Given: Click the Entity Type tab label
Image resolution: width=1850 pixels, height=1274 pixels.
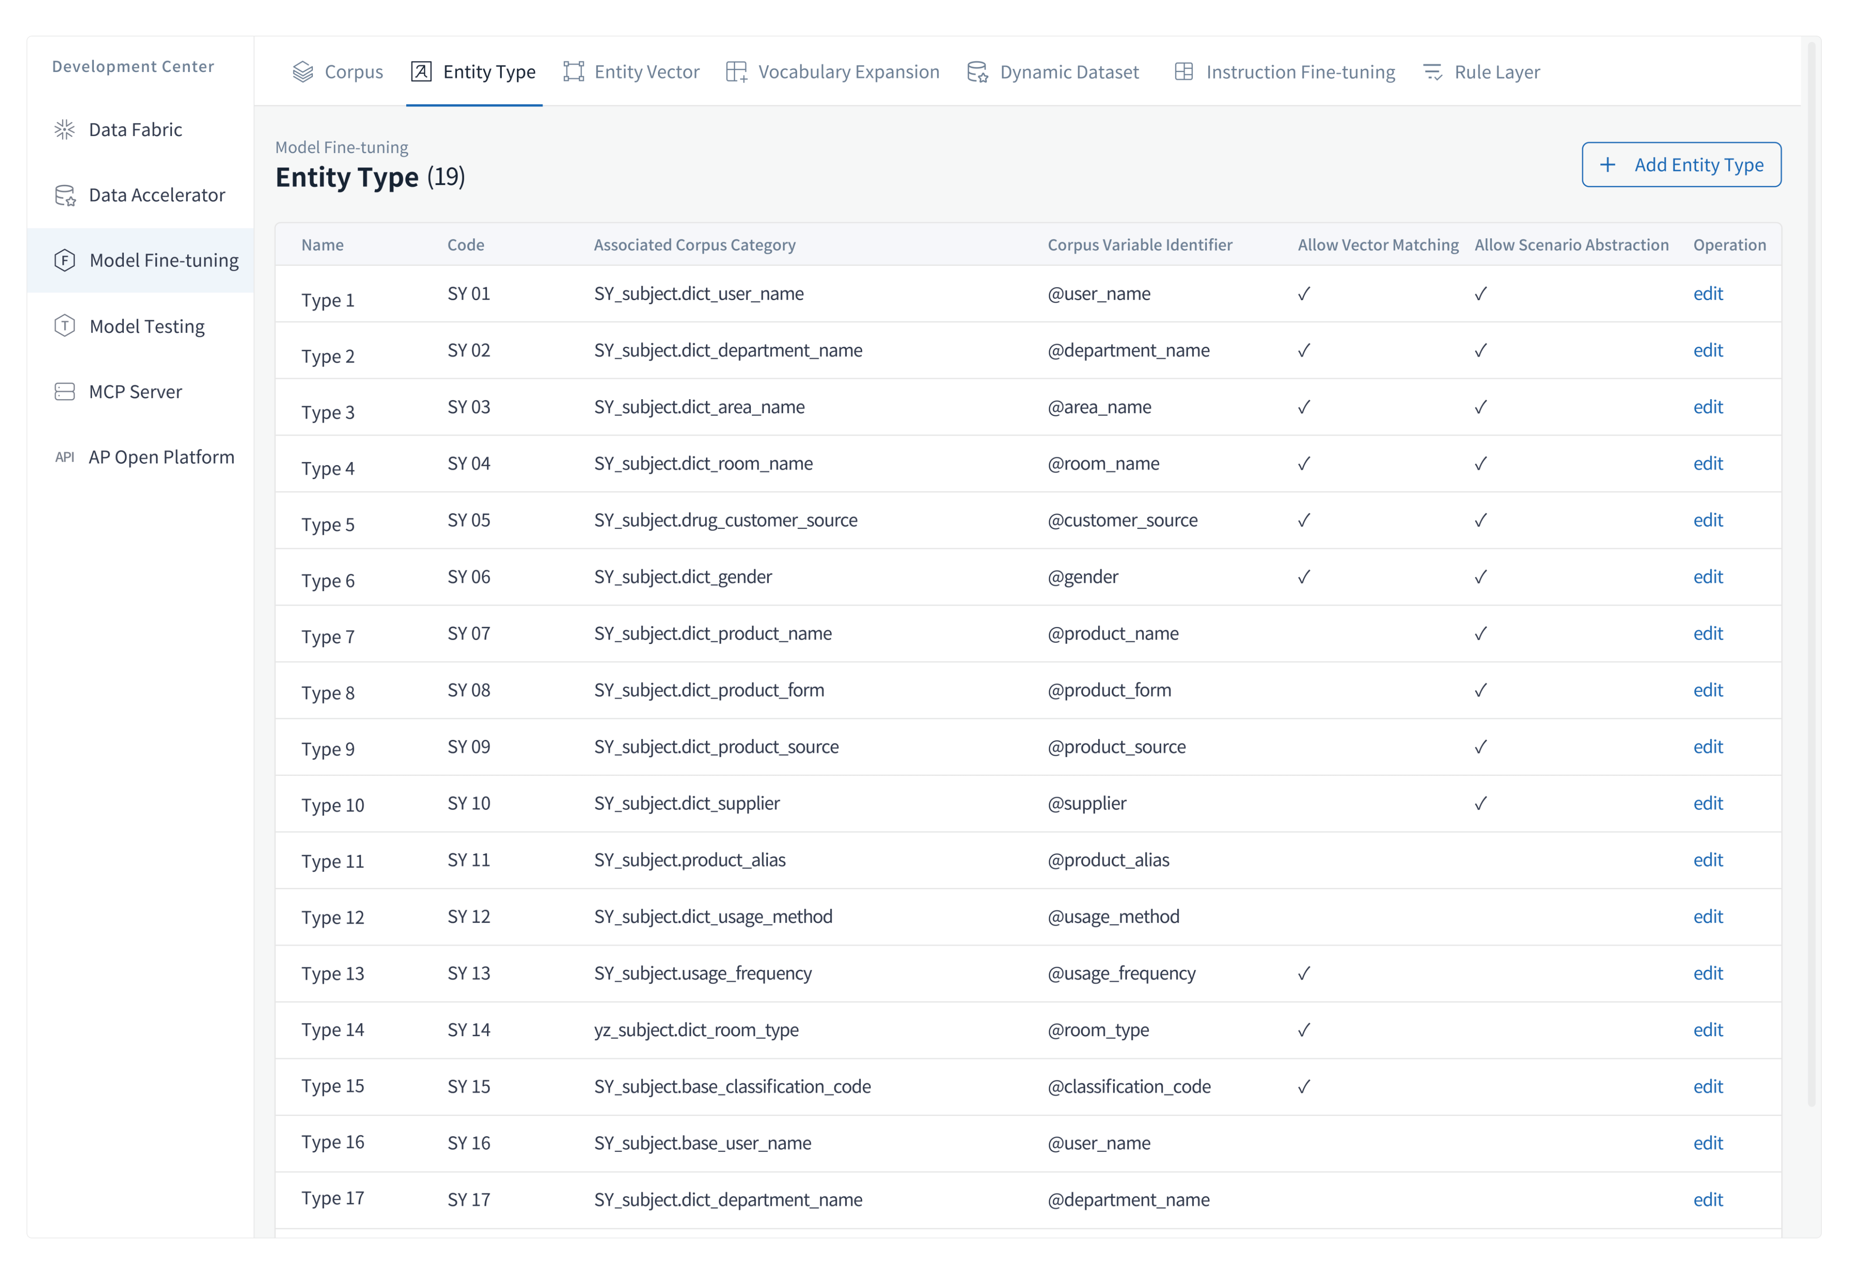Looking at the screenshot, I should [489, 71].
